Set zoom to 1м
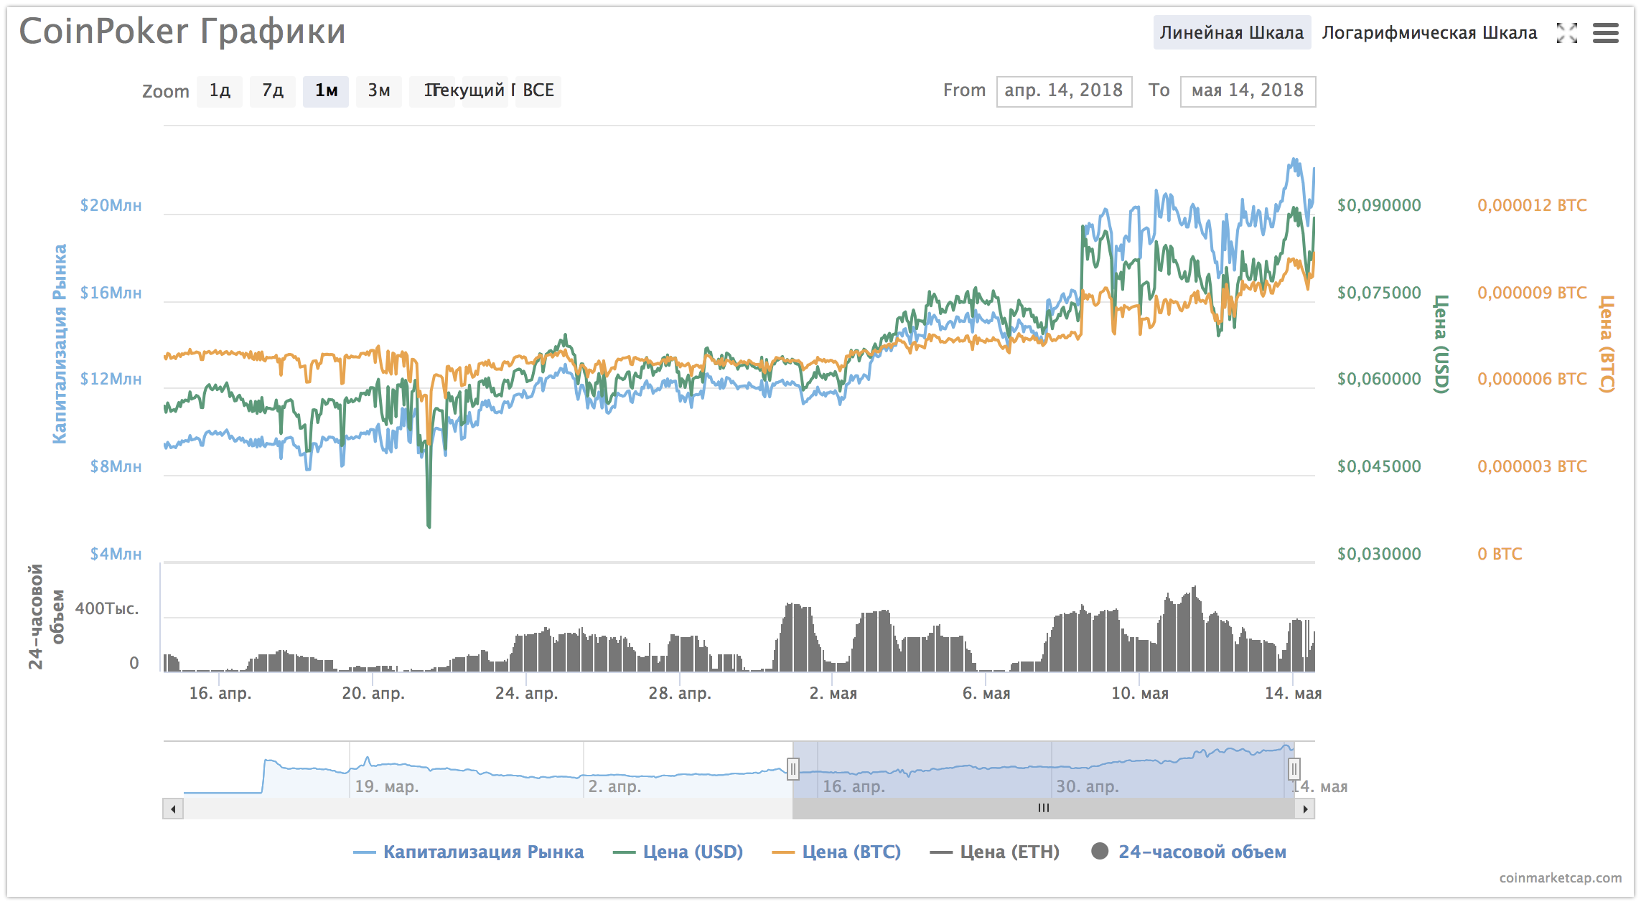The width and height of the screenshot is (1641, 904). click(326, 91)
